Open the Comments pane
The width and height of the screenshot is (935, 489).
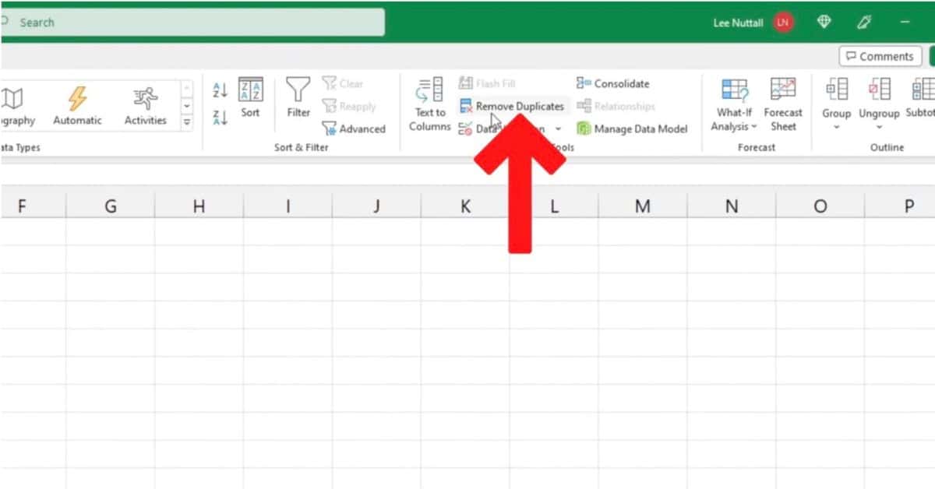[x=880, y=56]
